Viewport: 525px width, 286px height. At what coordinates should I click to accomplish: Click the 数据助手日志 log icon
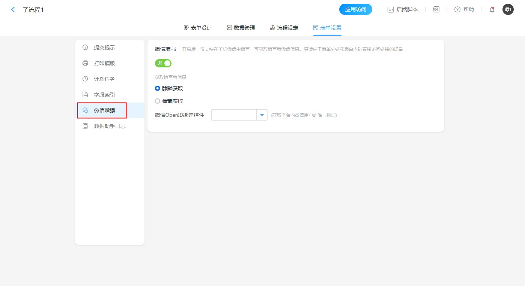[85, 126]
